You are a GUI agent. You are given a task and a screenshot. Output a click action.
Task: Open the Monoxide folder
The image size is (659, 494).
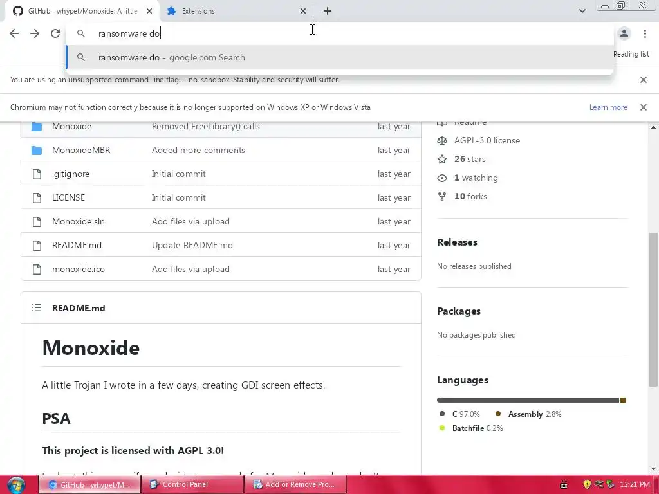click(72, 127)
